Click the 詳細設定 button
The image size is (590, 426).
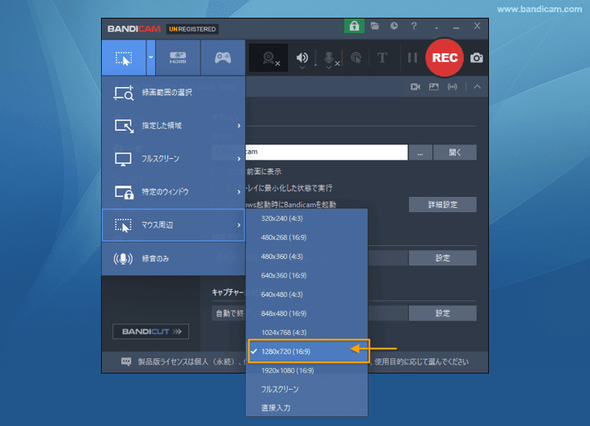pyautogui.click(x=443, y=205)
